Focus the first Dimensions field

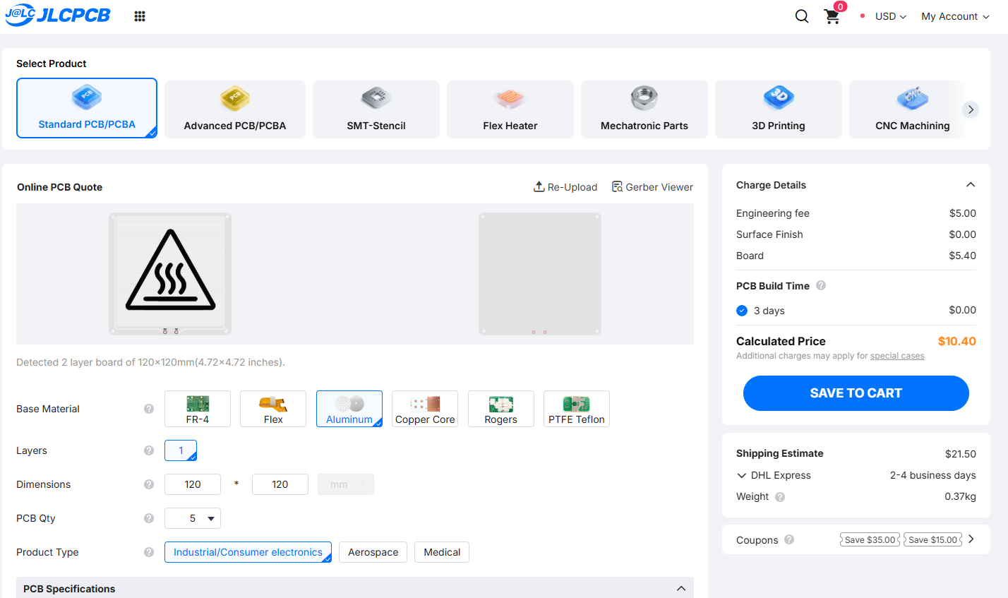tap(193, 484)
